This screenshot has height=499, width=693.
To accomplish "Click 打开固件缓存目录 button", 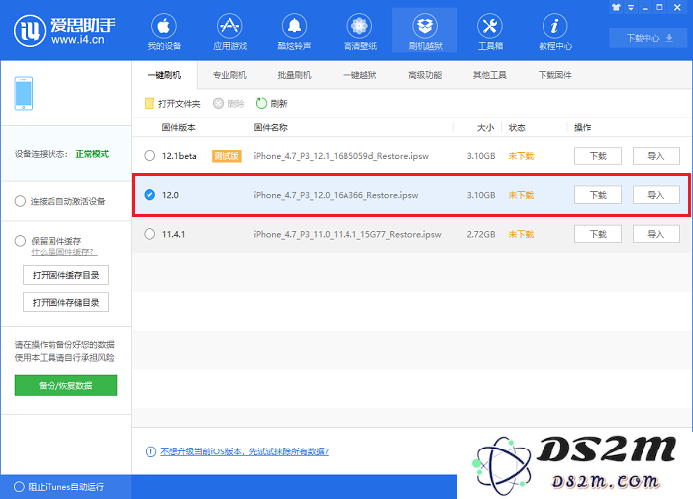I will 66,275.
